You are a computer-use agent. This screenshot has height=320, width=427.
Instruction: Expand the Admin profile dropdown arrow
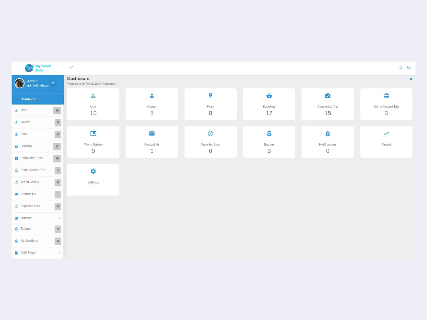(53, 83)
